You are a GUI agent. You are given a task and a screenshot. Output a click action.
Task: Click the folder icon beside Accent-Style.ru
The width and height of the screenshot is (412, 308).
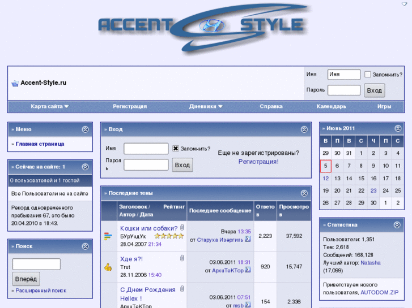click(x=15, y=83)
